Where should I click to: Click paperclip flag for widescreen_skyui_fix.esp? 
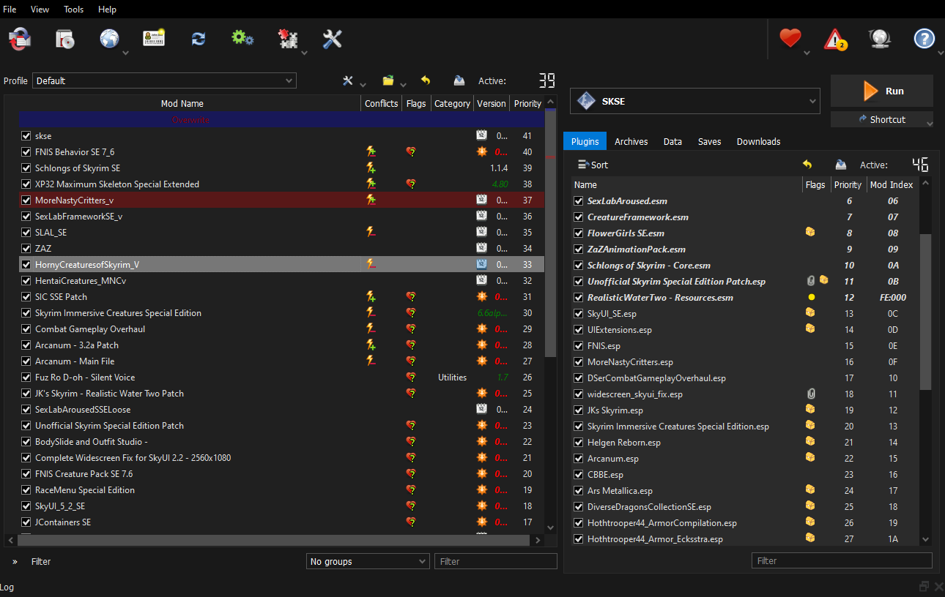click(810, 394)
